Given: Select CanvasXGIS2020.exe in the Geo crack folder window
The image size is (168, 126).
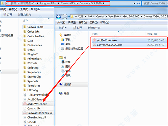Looking at the screenshot, I should [x=129, y=45].
